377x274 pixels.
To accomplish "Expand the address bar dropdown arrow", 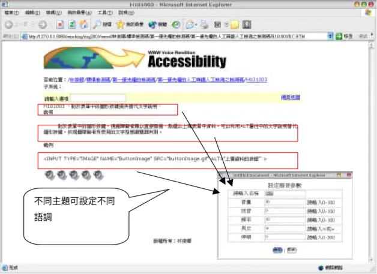I will point(330,36).
